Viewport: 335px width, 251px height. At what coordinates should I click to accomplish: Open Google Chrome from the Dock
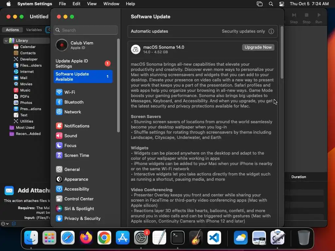(x=104, y=238)
